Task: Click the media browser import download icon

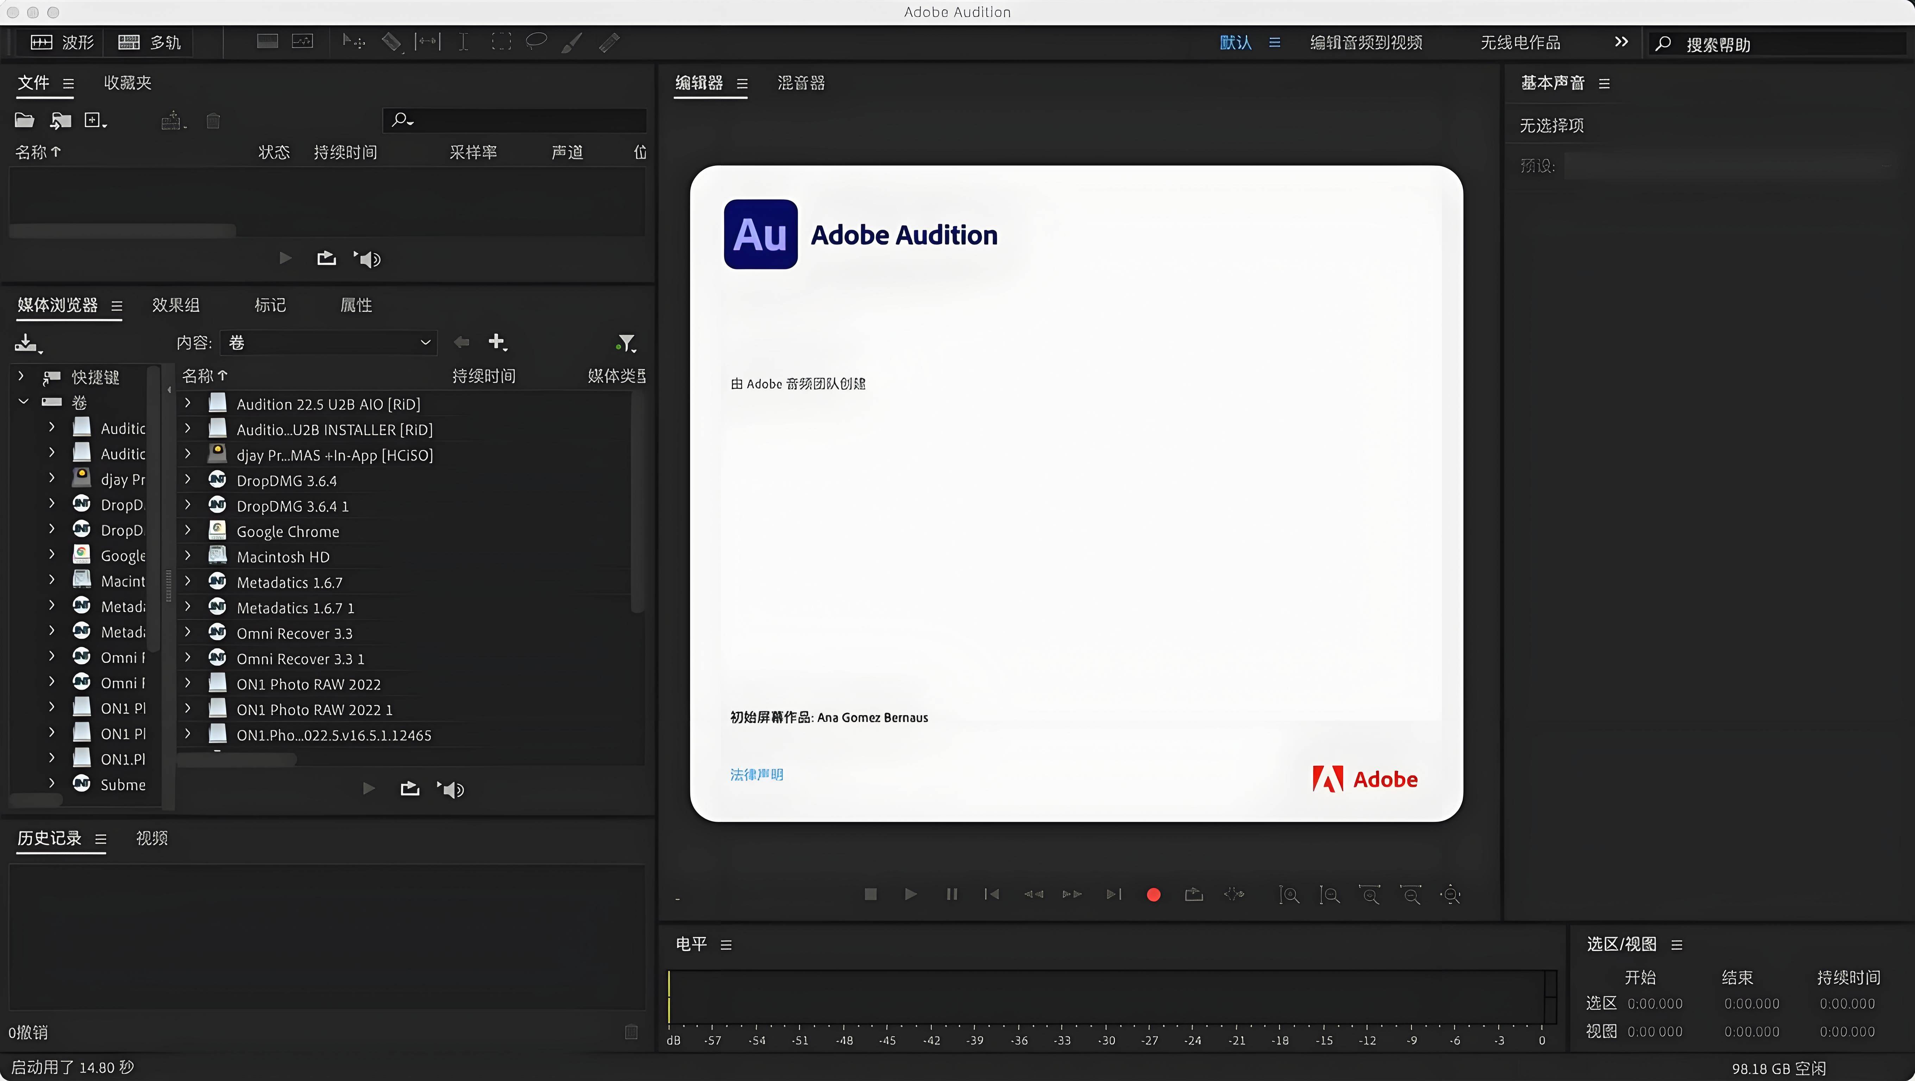Action: pos(28,343)
